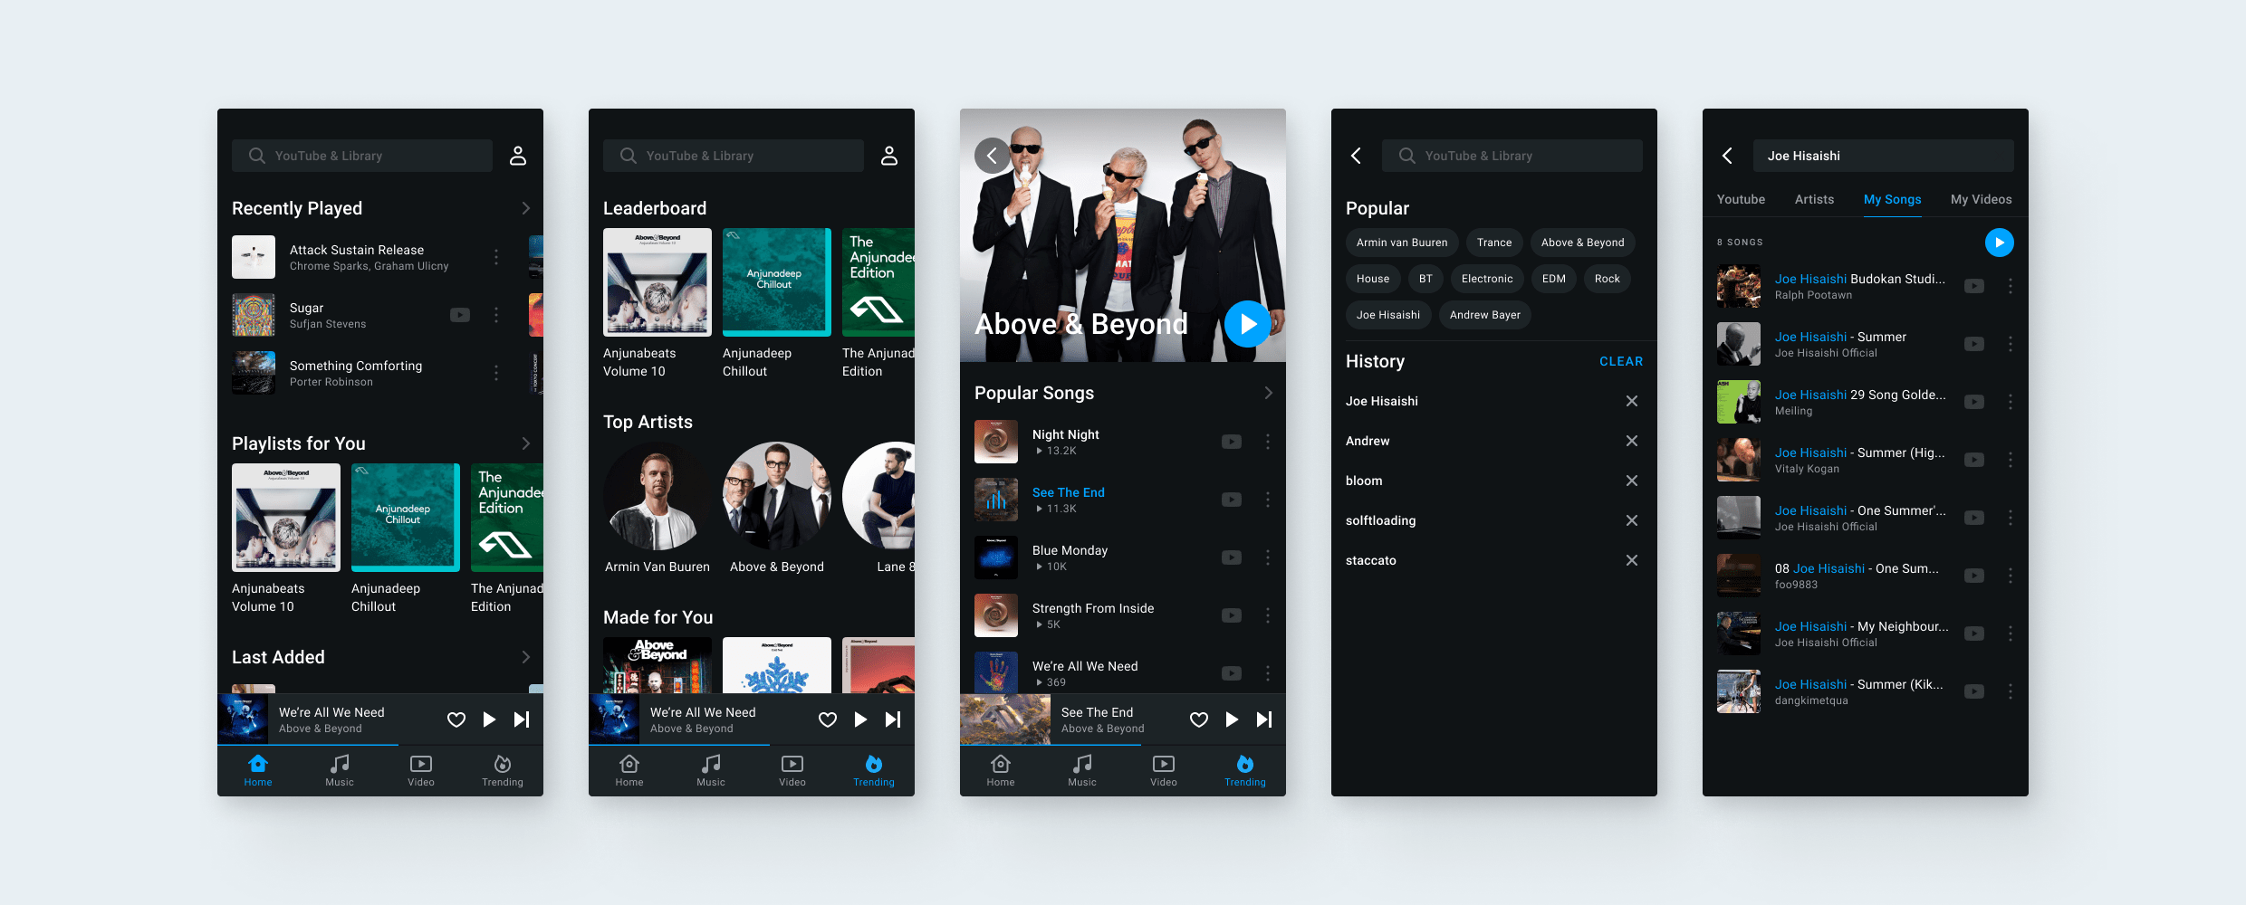Go back from the Popular search screen
Image resolution: width=2246 pixels, height=905 pixels.
1356,156
